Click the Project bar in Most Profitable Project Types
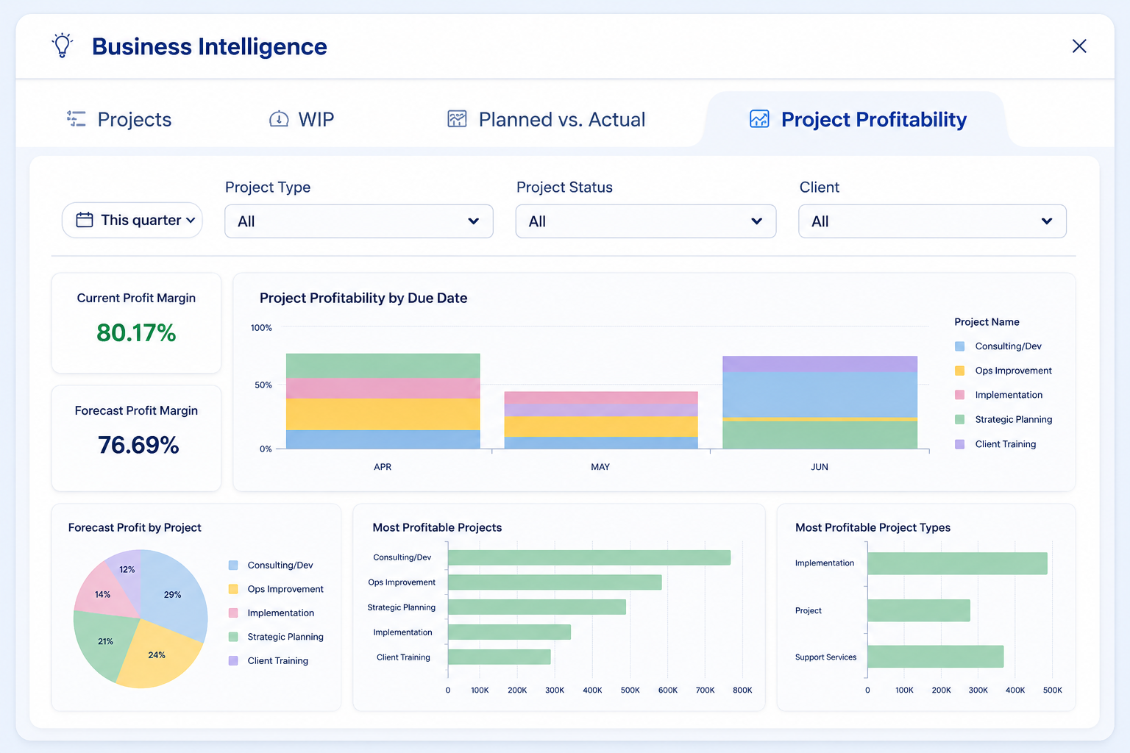Image resolution: width=1130 pixels, height=753 pixels. (x=919, y=610)
